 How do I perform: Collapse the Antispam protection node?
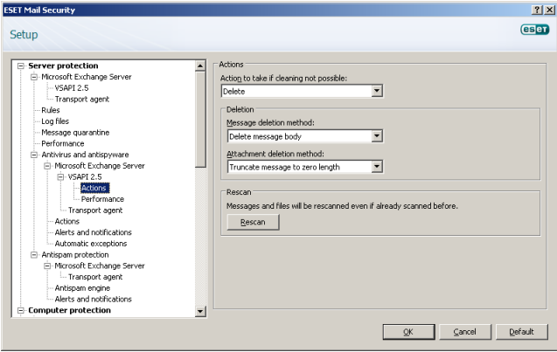click(34, 255)
